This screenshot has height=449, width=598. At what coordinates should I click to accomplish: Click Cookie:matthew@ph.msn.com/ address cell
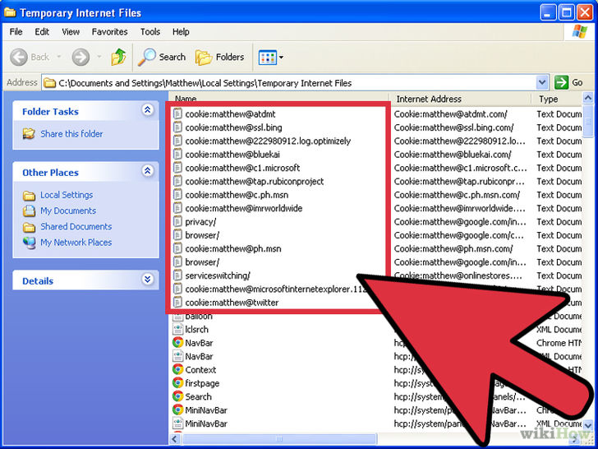point(453,249)
